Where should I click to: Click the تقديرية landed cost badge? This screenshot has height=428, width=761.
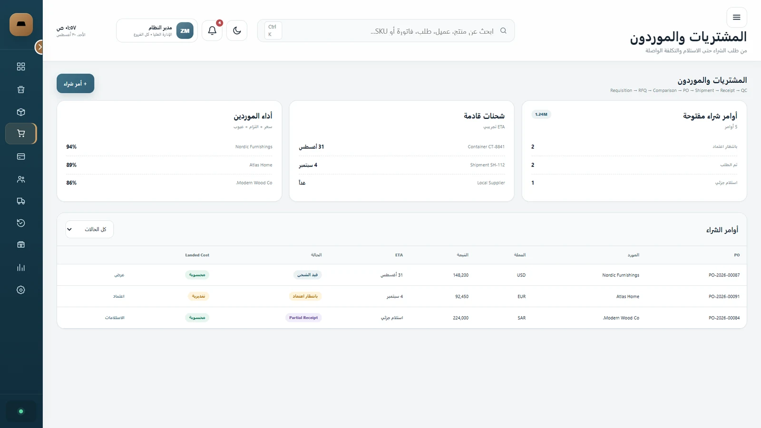coord(198,296)
